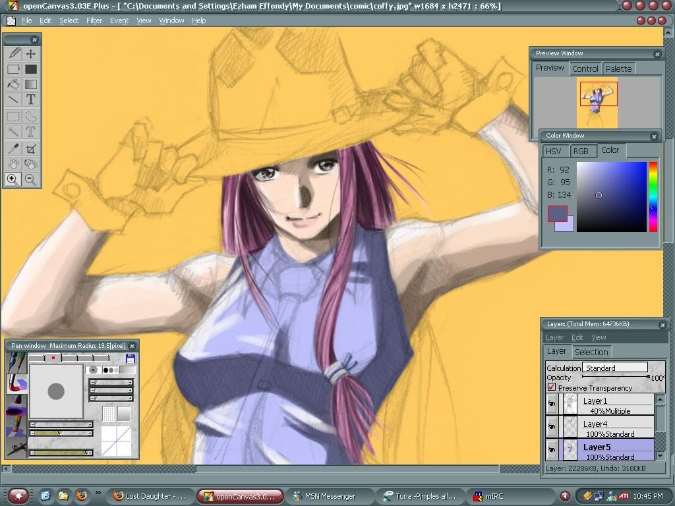Viewport: 675px width, 506px height.
Task: Switch to the Selection tab in Layers
Action: (591, 352)
